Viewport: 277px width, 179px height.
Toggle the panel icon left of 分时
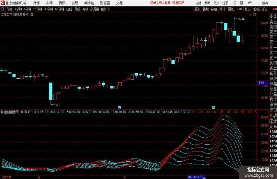point(3,9)
